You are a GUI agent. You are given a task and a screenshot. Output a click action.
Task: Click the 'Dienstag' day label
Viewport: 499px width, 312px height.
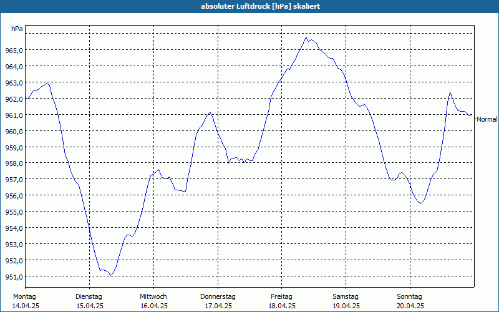tap(89, 297)
